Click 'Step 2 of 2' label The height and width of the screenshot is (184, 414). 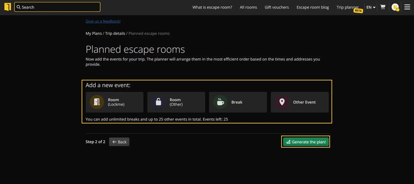click(x=96, y=142)
